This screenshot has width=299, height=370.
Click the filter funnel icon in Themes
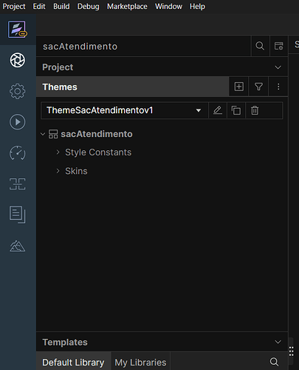click(x=258, y=87)
